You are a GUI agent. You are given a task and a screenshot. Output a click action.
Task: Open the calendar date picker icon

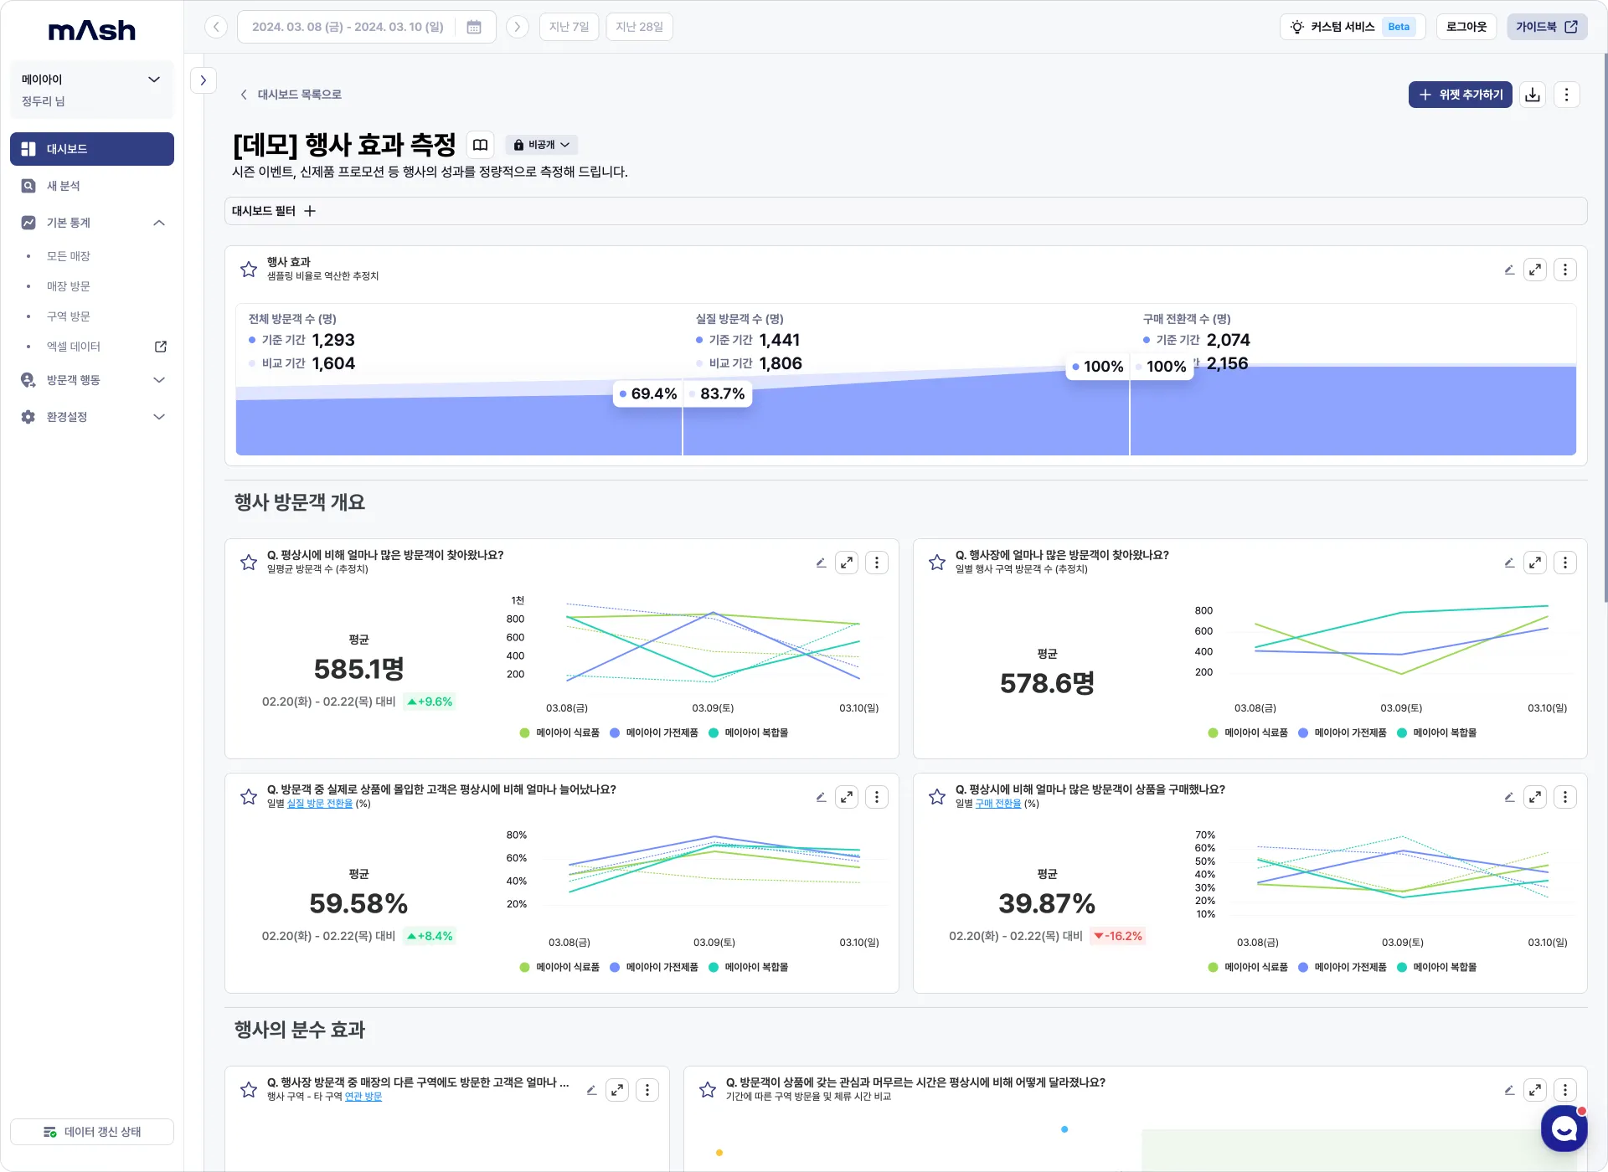474,27
